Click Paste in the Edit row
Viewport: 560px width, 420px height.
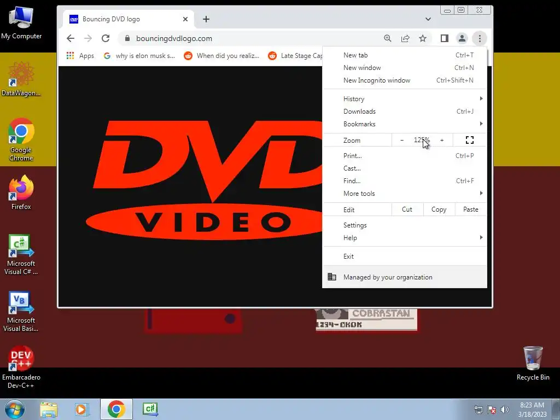coord(471,209)
